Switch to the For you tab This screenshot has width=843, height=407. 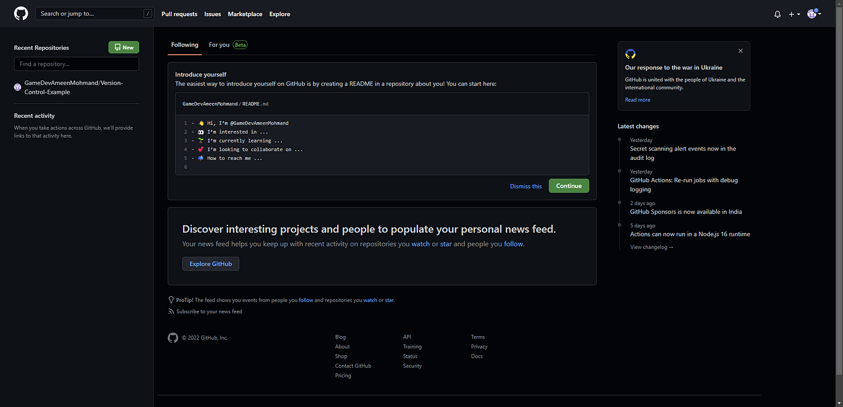point(219,44)
